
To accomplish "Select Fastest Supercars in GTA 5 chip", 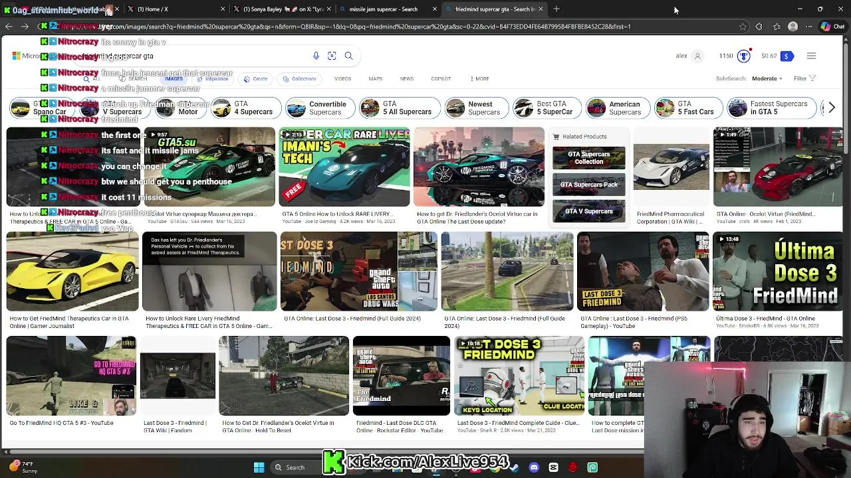I will tap(771, 108).
